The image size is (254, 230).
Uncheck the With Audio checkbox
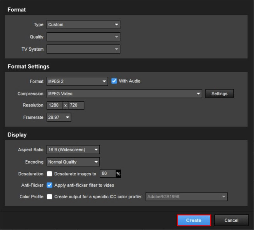[x=114, y=81]
